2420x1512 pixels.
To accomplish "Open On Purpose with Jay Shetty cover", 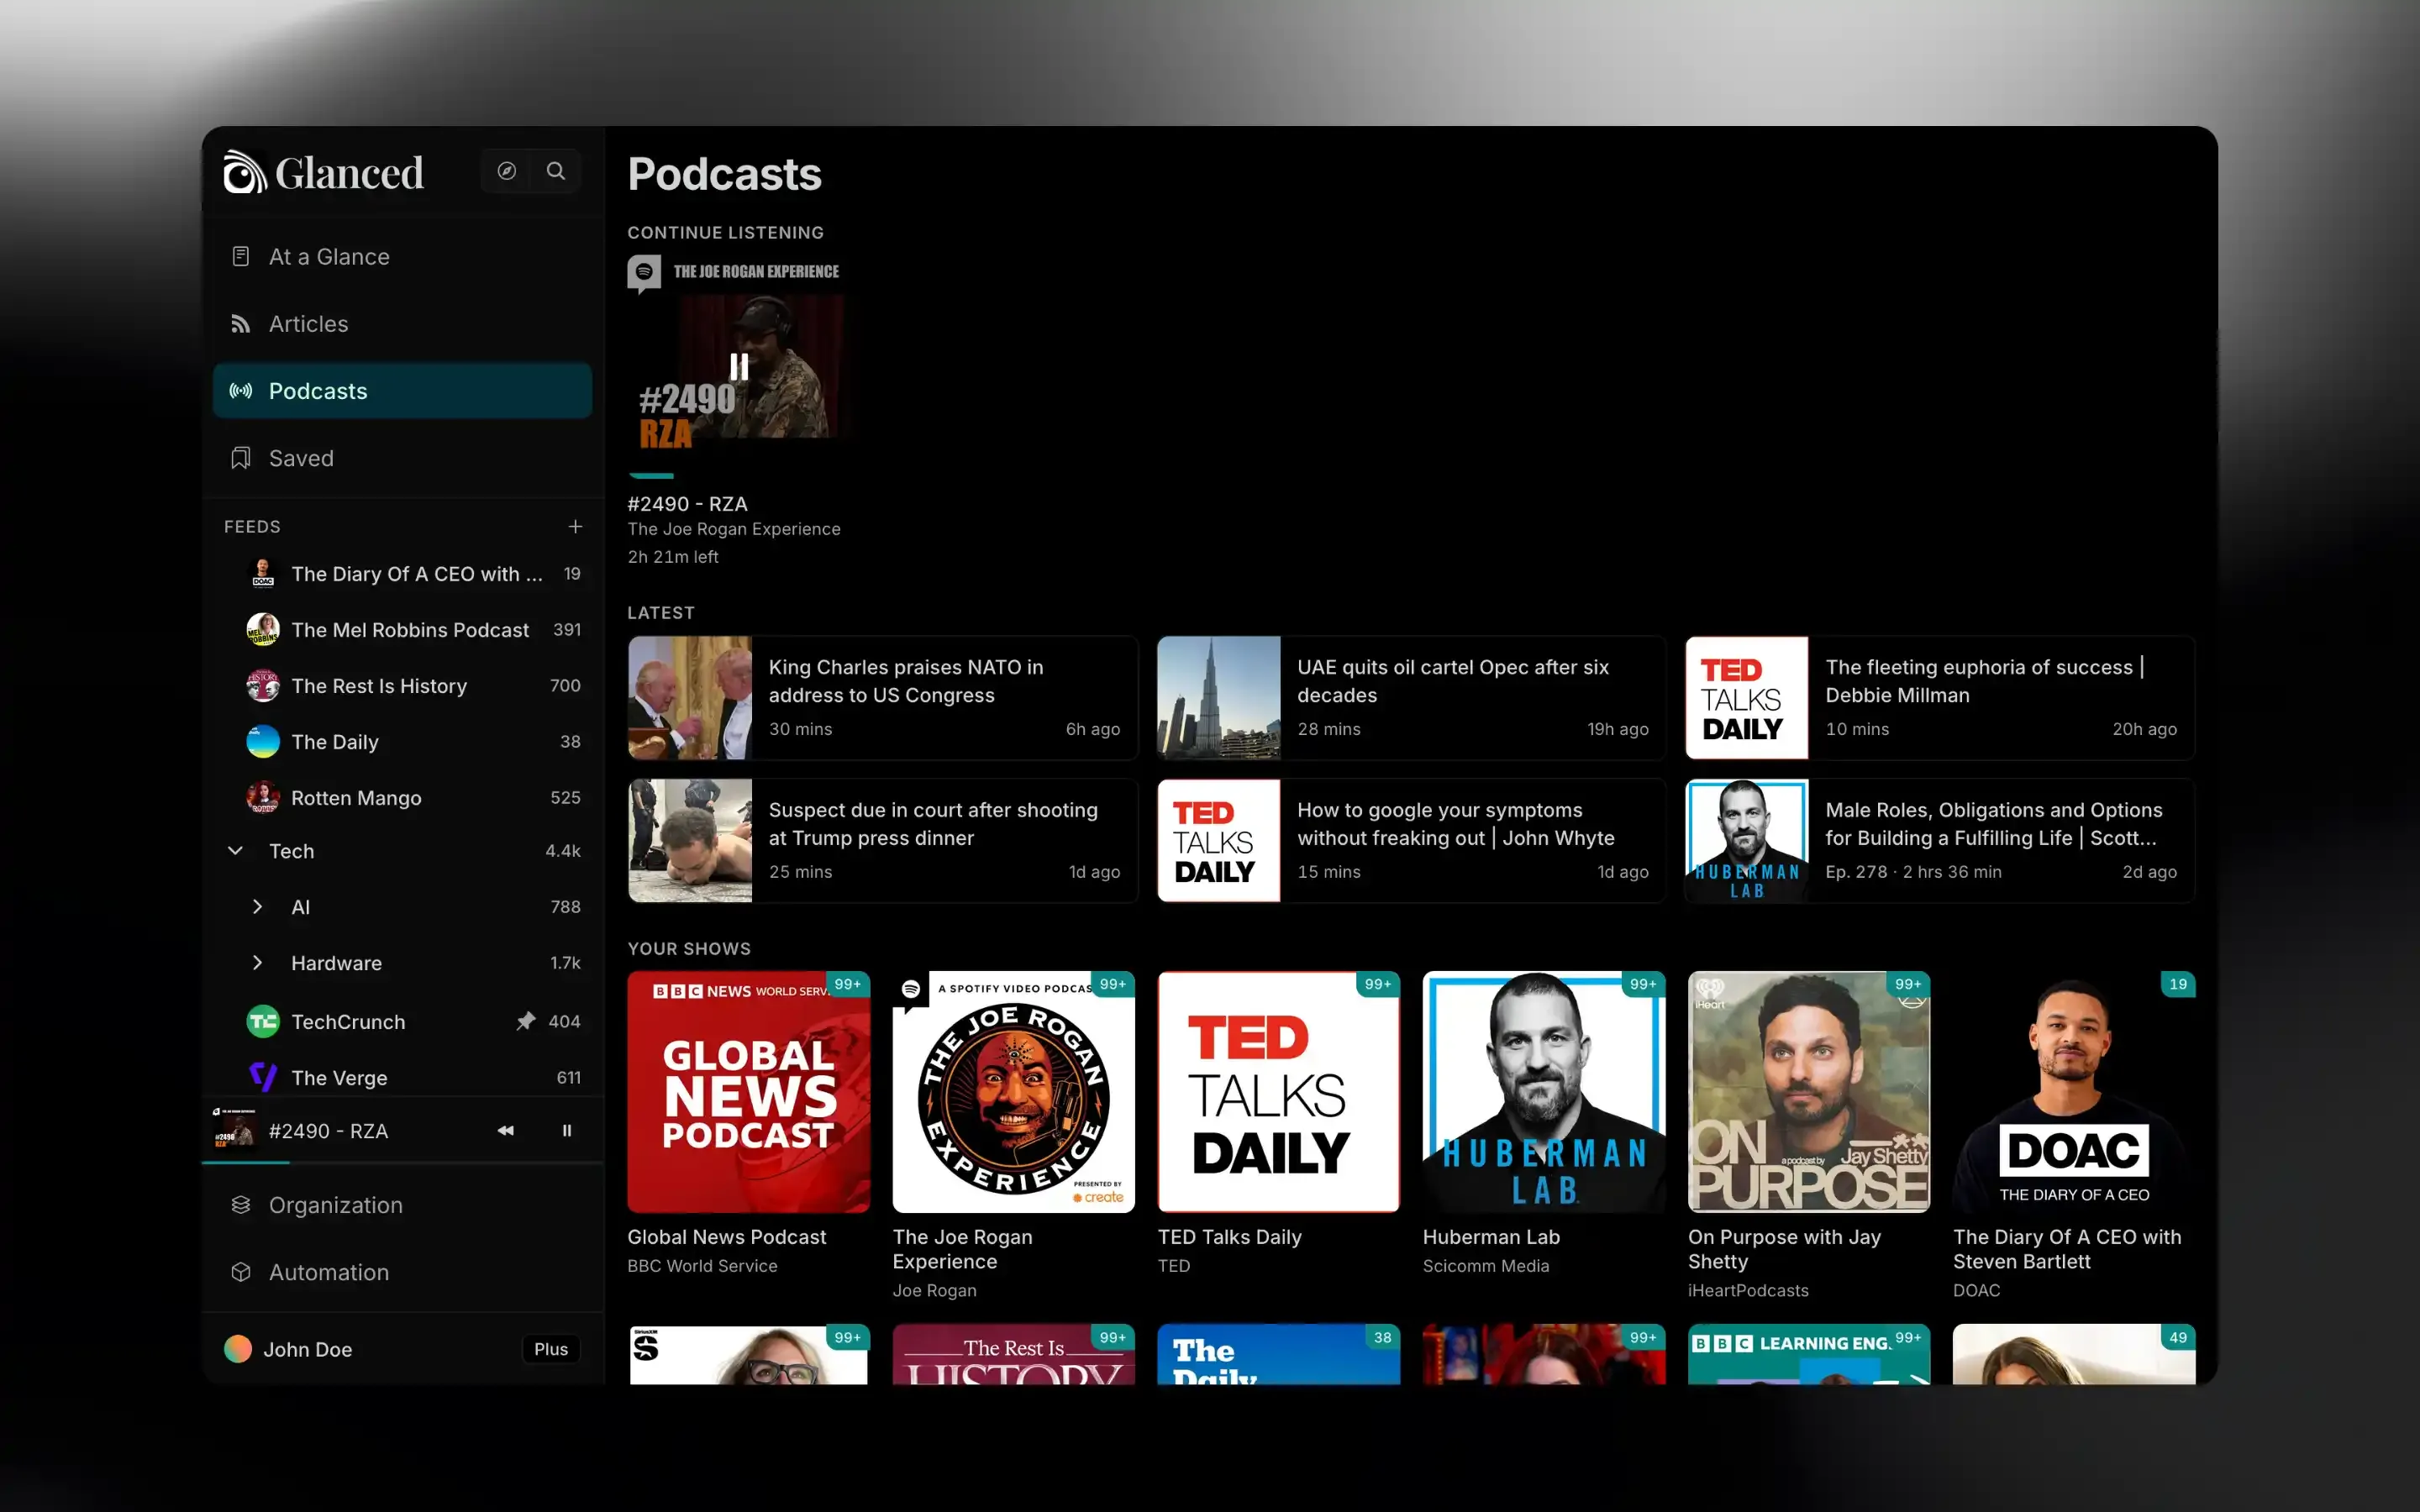I will 1809,1092.
